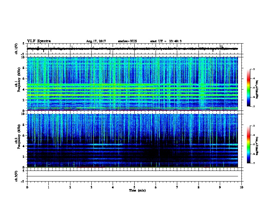Click tick label "10" on the time axis
This screenshot has width=272, height=210.
[x=241, y=187]
